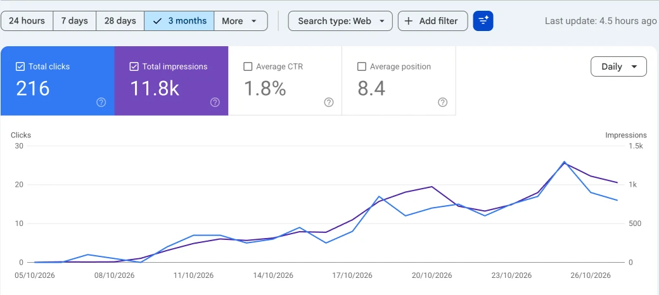Click the 08/10/2026 axis date label

point(114,275)
